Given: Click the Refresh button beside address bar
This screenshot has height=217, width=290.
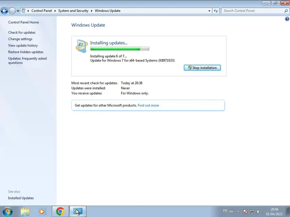Looking at the screenshot, I should pos(216,11).
